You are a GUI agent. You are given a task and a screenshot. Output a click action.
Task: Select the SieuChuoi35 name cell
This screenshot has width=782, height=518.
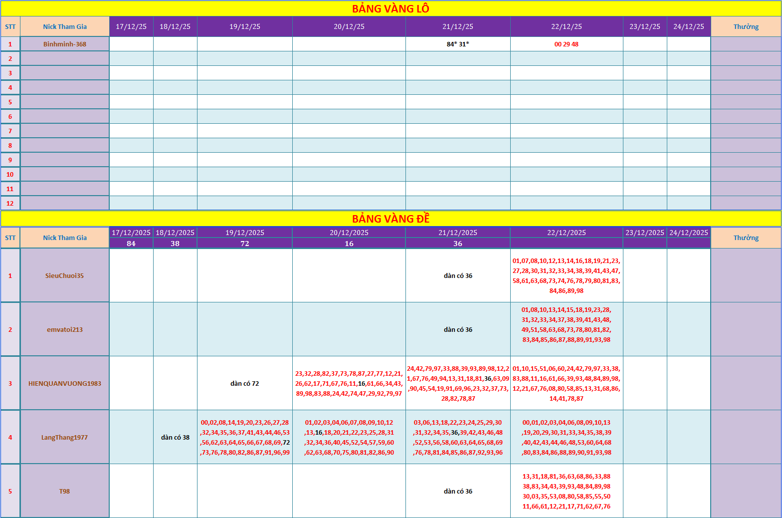(65, 275)
